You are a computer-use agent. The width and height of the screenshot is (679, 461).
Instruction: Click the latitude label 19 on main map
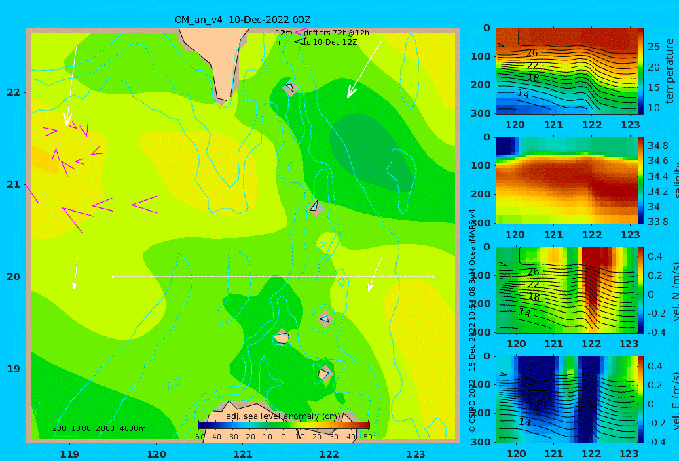(x=14, y=369)
